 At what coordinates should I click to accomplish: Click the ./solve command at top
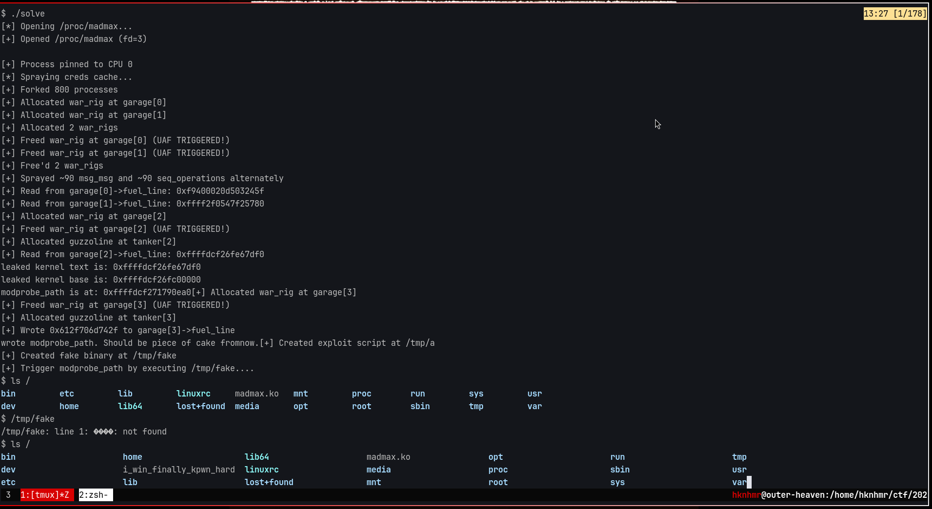click(28, 13)
